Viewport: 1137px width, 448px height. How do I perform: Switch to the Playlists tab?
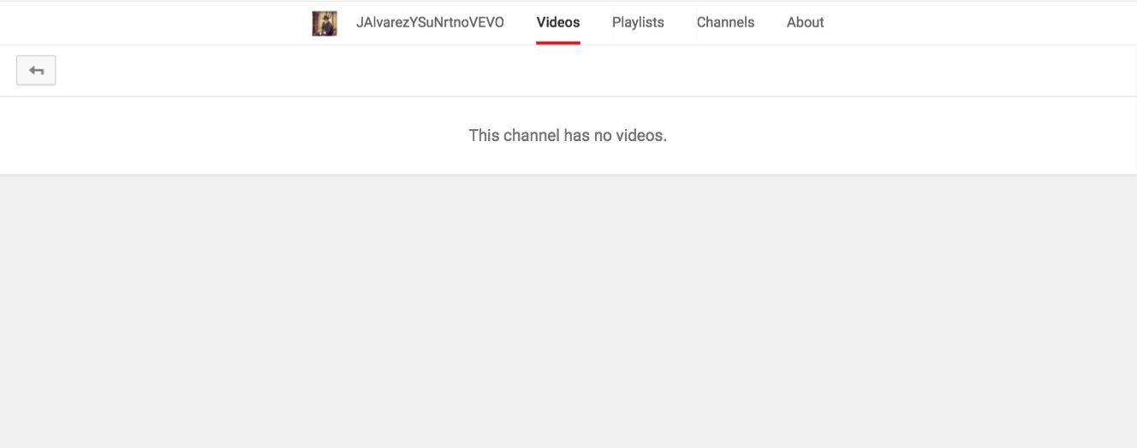(638, 22)
